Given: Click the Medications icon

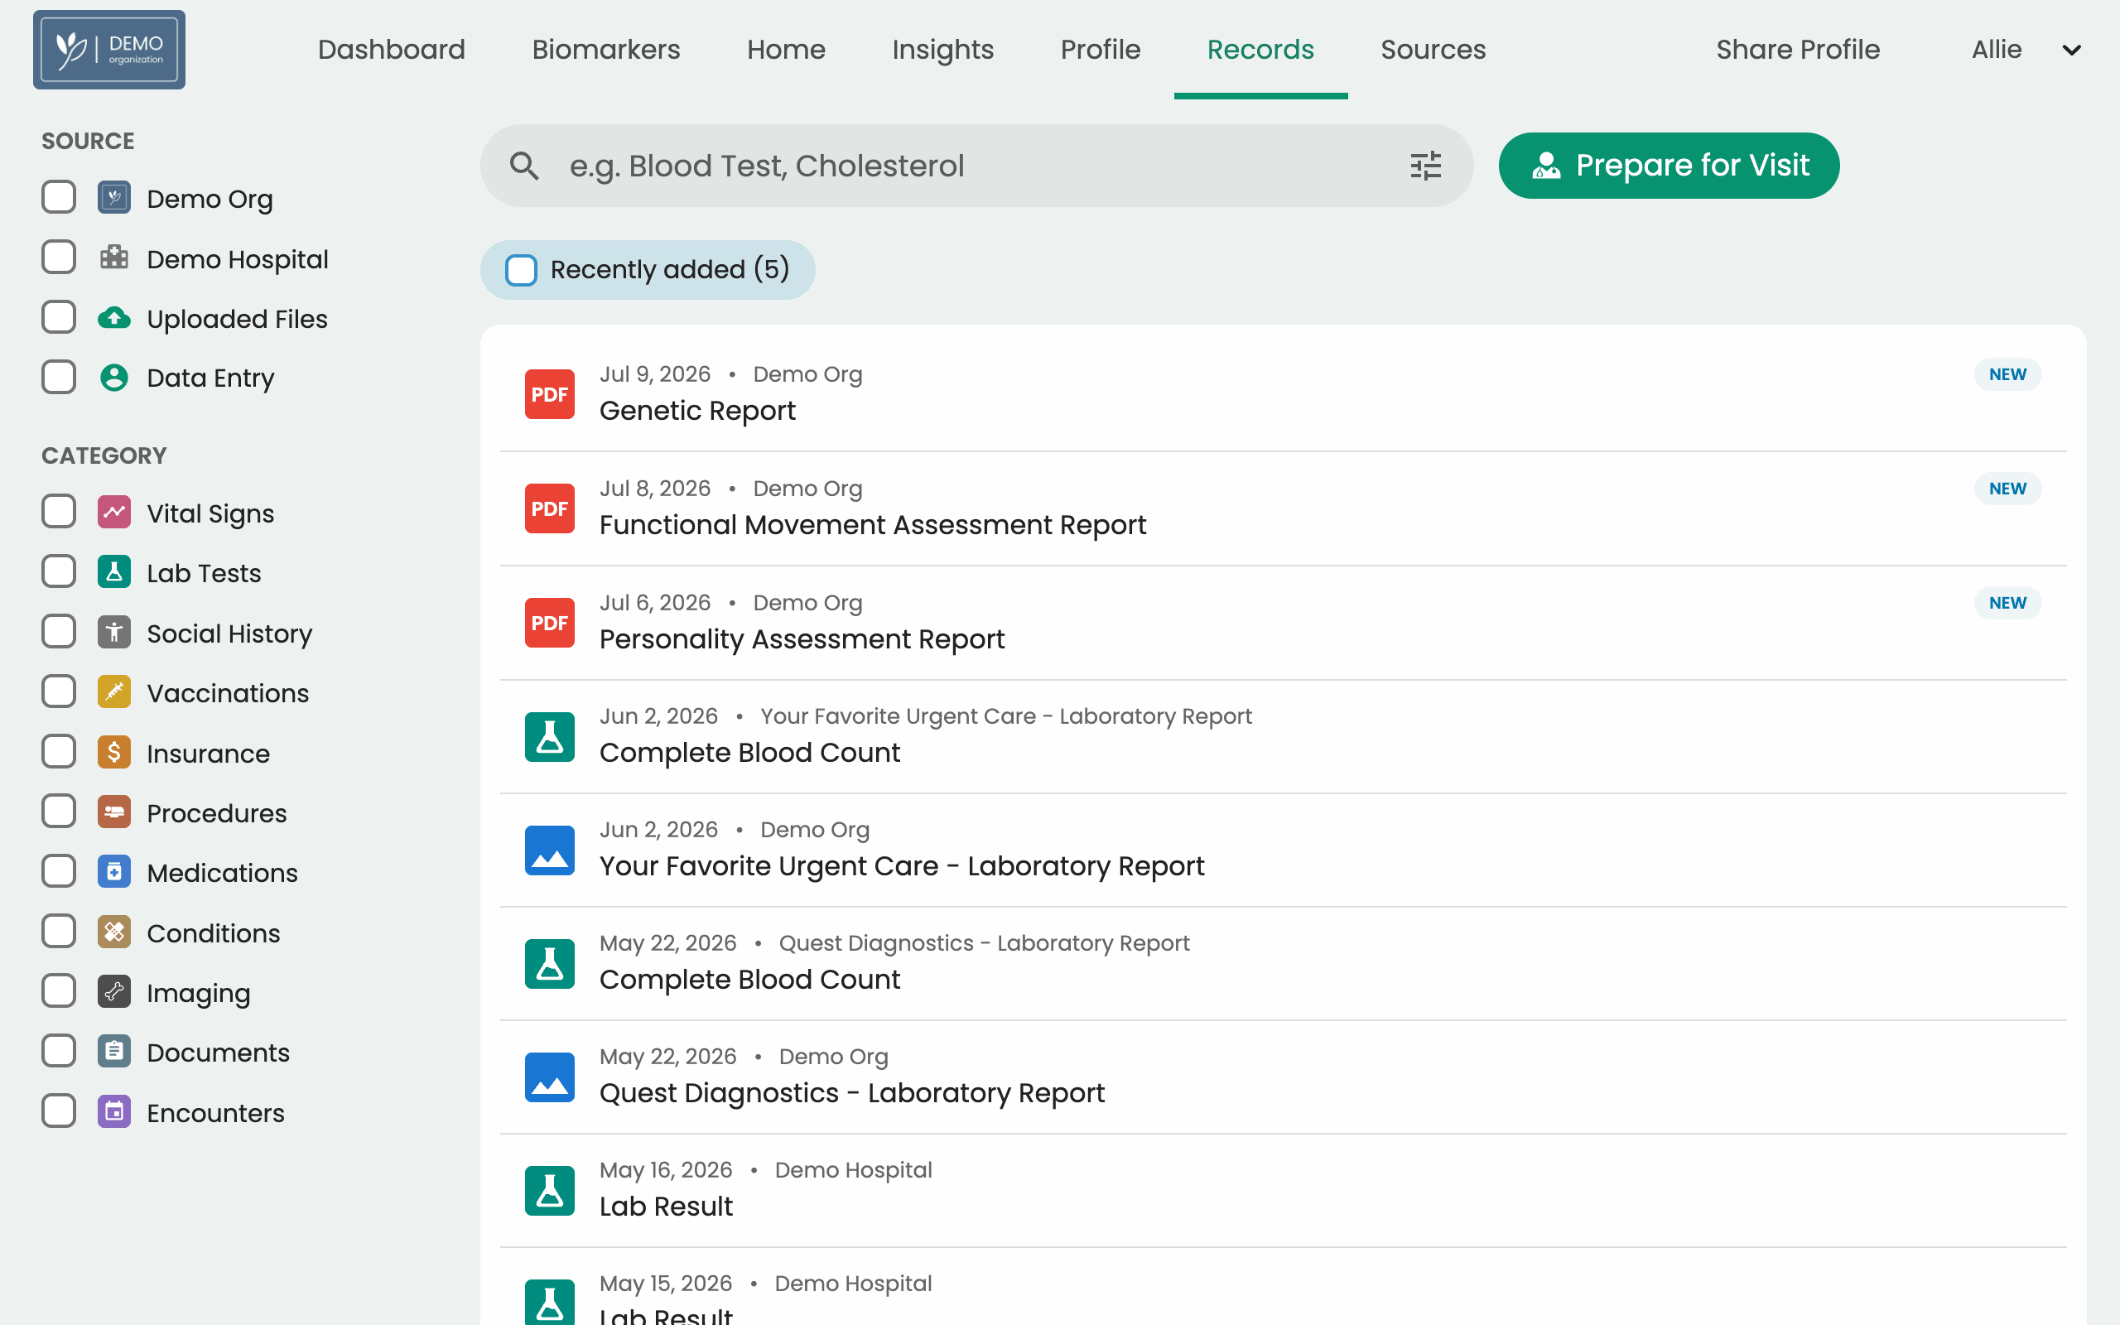Looking at the screenshot, I should [x=114, y=872].
